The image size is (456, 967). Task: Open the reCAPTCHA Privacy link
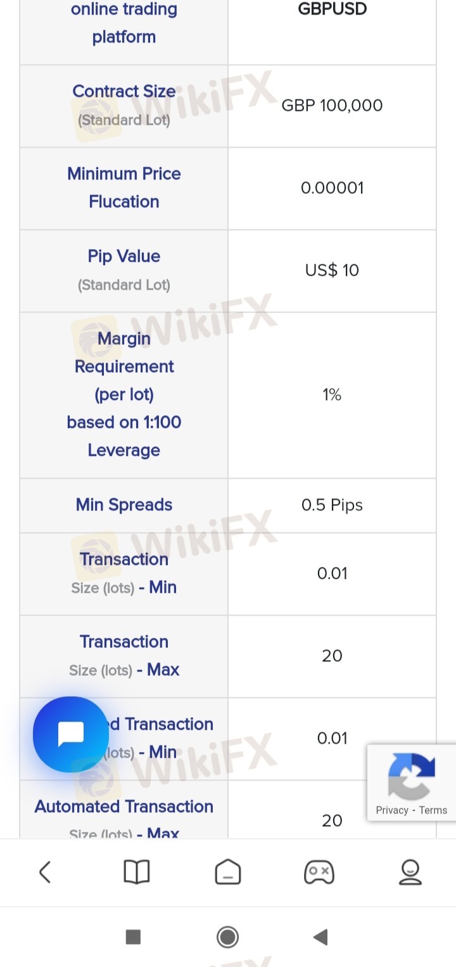click(392, 810)
